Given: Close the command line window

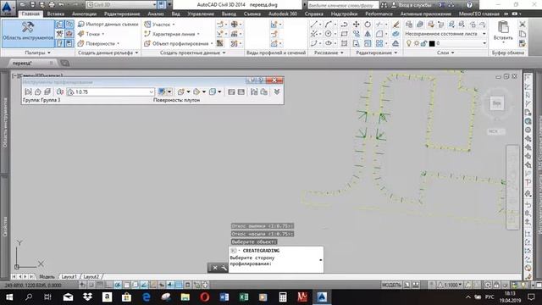Looking at the screenshot, I should (214, 268).
